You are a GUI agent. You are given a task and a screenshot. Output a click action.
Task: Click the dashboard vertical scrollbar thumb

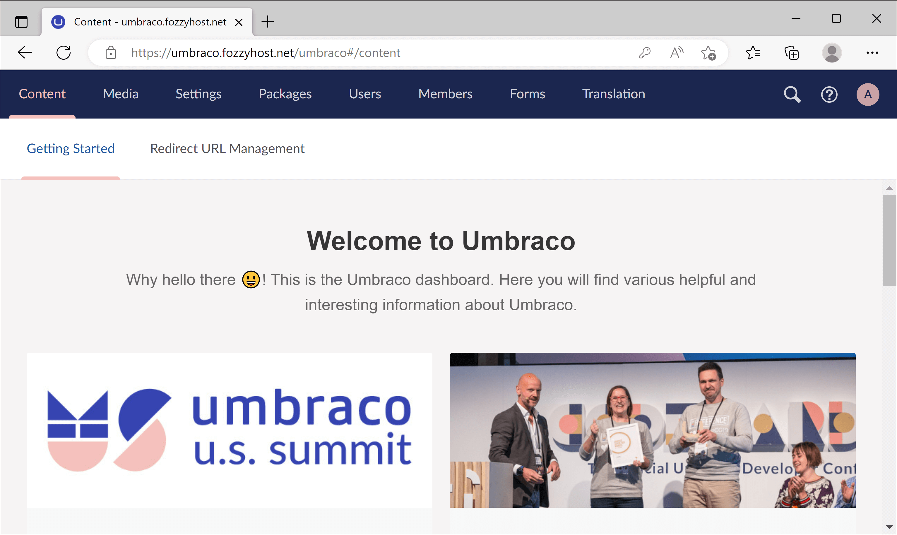click(889, 240)
